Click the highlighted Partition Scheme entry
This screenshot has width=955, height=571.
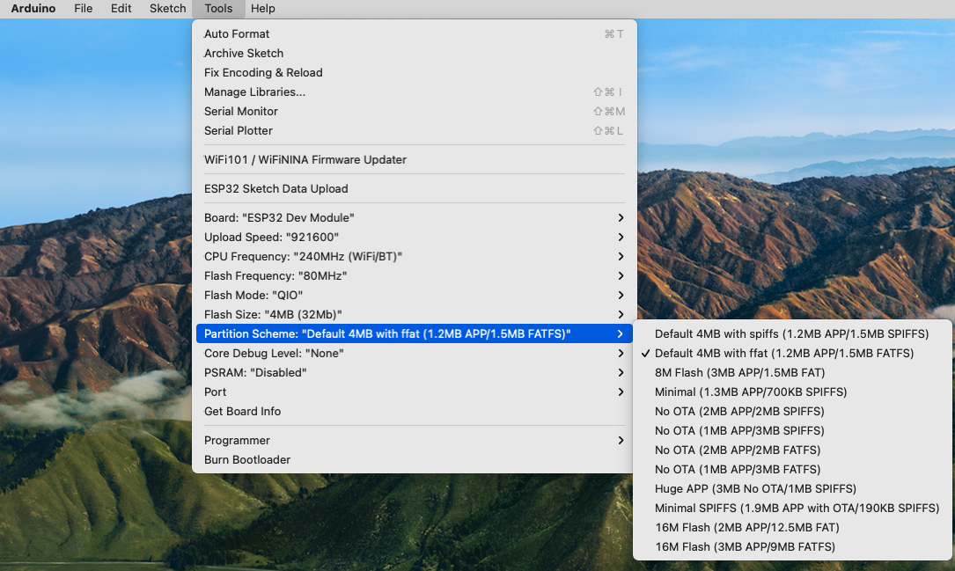(415, 333)
